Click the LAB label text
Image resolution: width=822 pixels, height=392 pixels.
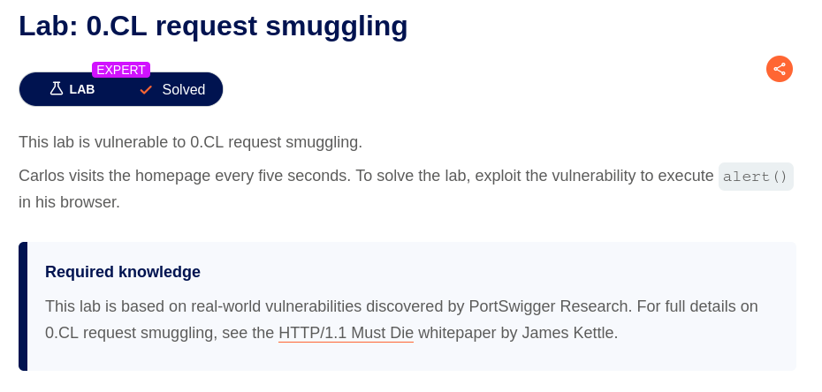(82, 89)
